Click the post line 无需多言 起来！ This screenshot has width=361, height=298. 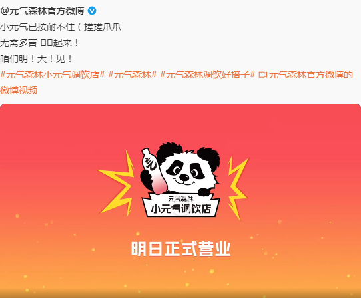[39, 43]
